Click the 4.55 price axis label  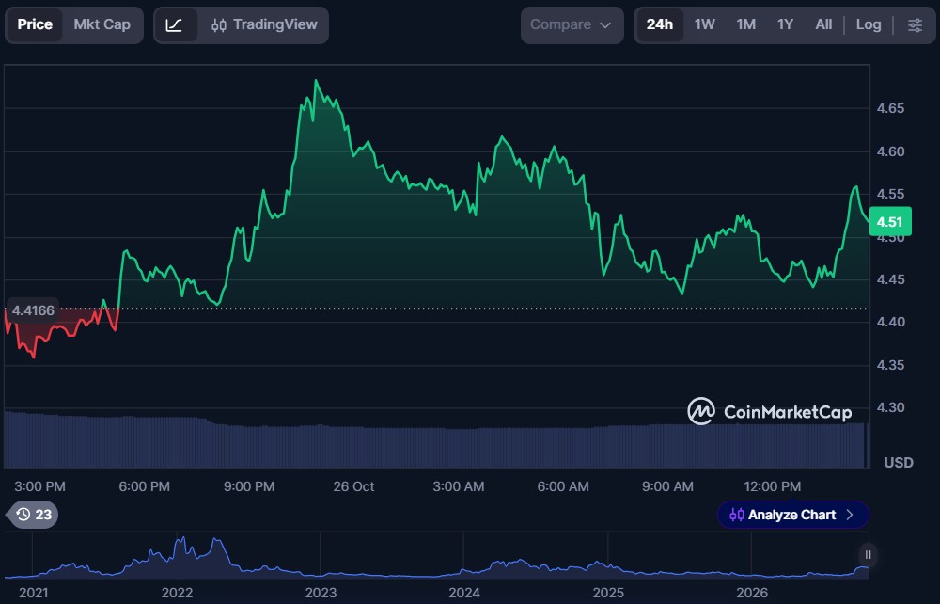point(890,194)
